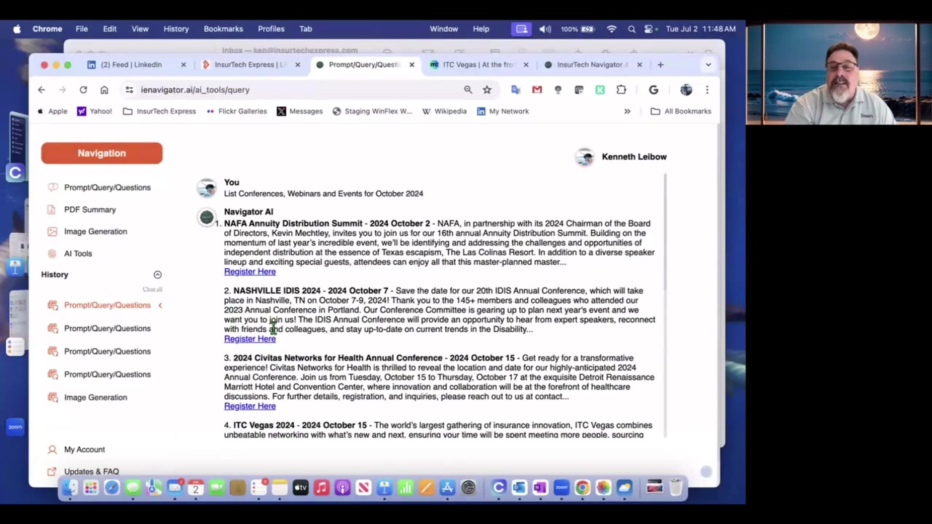Open the fourth Prompt/Query/Questions history entry

tap(107, 374)
